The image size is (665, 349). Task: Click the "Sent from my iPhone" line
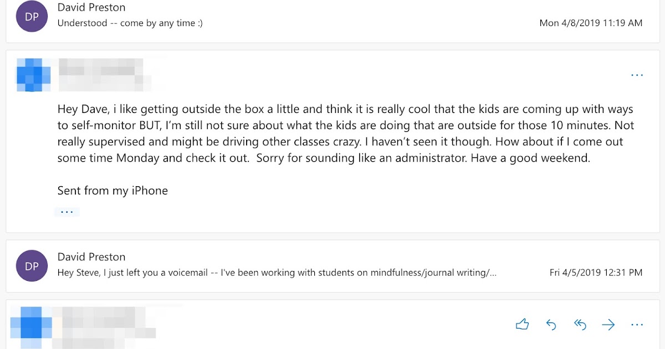[112, 191]
